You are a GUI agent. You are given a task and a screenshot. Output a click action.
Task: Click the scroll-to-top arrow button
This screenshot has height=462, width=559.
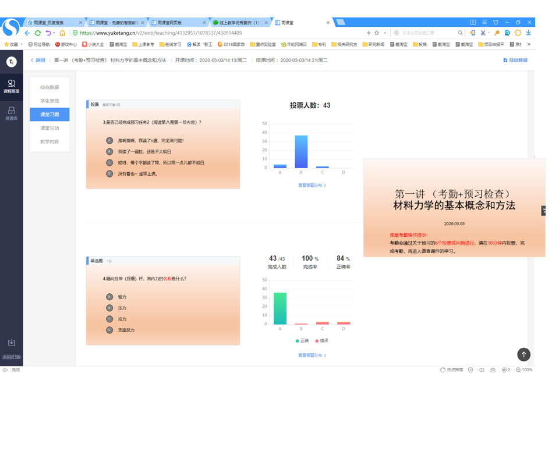pyautogui.click(x=523, y=354)
